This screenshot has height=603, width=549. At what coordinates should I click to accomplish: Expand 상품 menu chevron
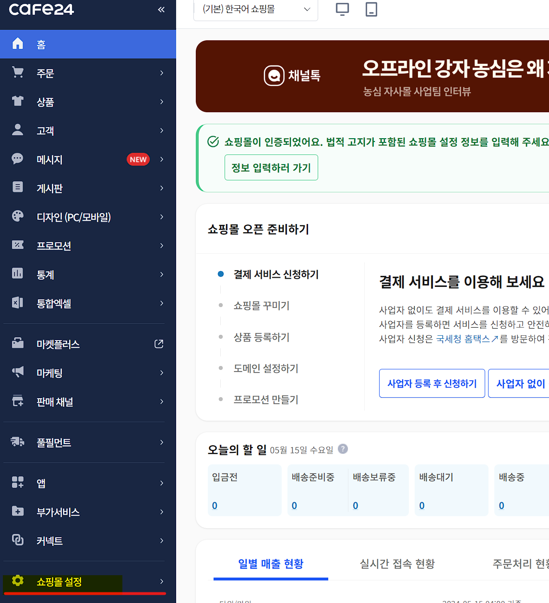tap(162, 102)
